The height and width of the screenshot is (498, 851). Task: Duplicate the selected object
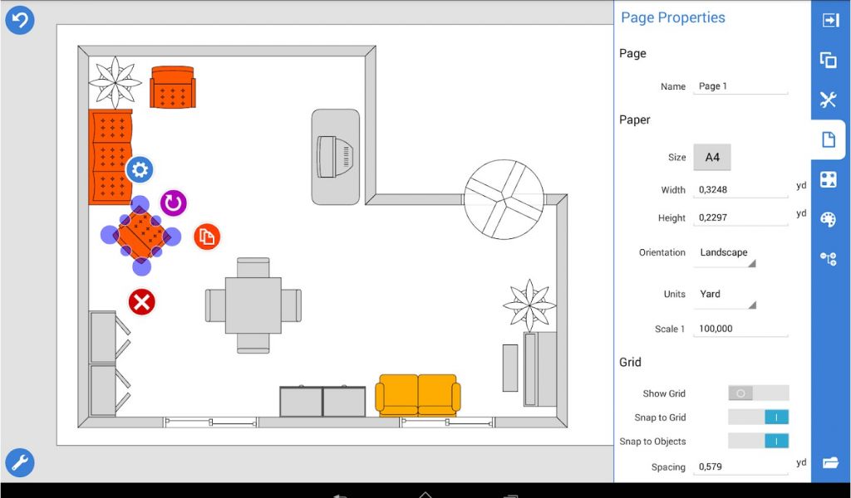click(207, 237)
